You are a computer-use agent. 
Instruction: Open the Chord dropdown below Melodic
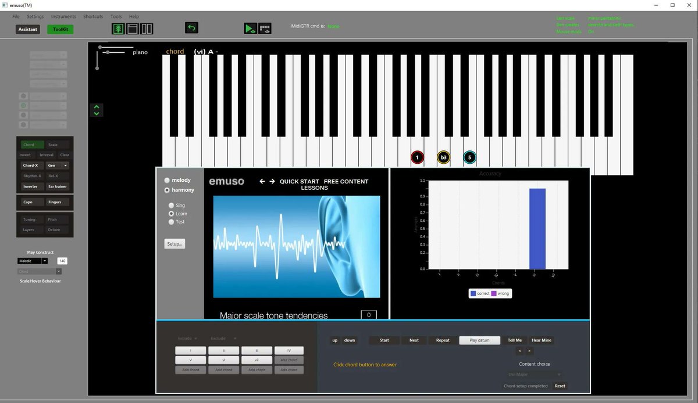click(58, 271)
